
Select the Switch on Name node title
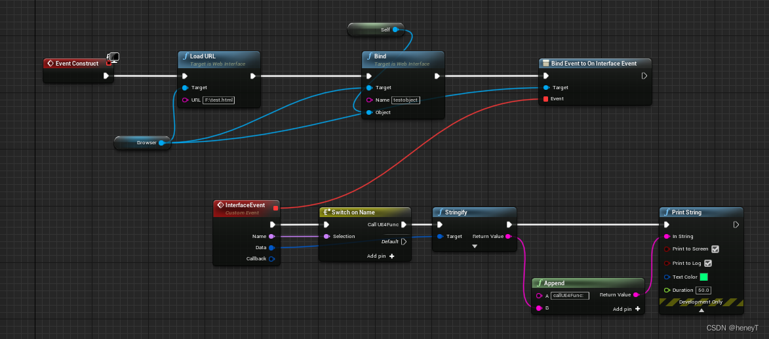coord(353,212)
